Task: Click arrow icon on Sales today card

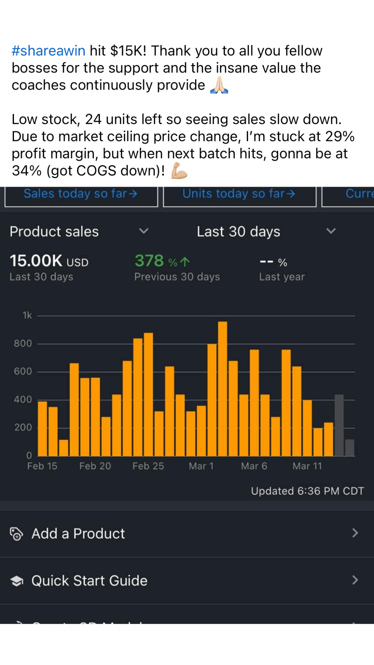Action: 133,194
